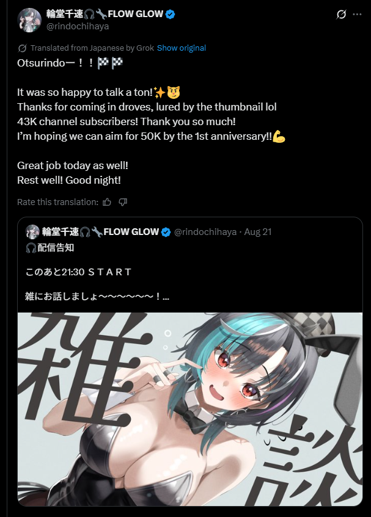Open the quoted post's Aug 21 timestamp
This screenshot has height=517, width=371.
pos(258,232)
